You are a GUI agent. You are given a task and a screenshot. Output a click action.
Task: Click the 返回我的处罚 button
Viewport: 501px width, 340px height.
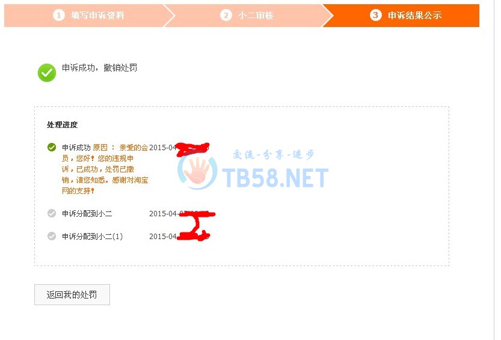point(72,295)
